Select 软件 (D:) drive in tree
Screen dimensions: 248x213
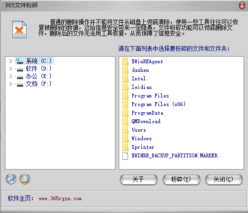tap(39, 68)
